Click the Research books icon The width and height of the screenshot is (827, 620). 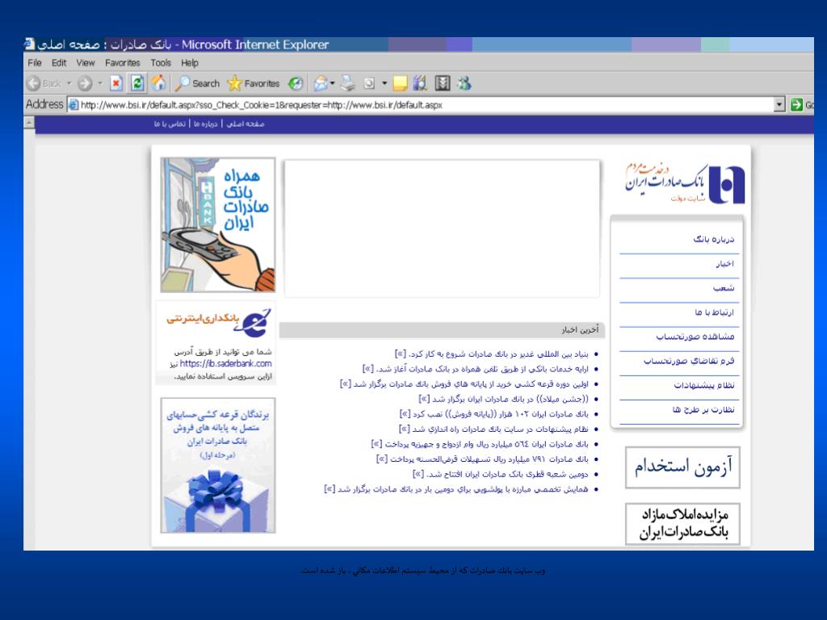420,83
